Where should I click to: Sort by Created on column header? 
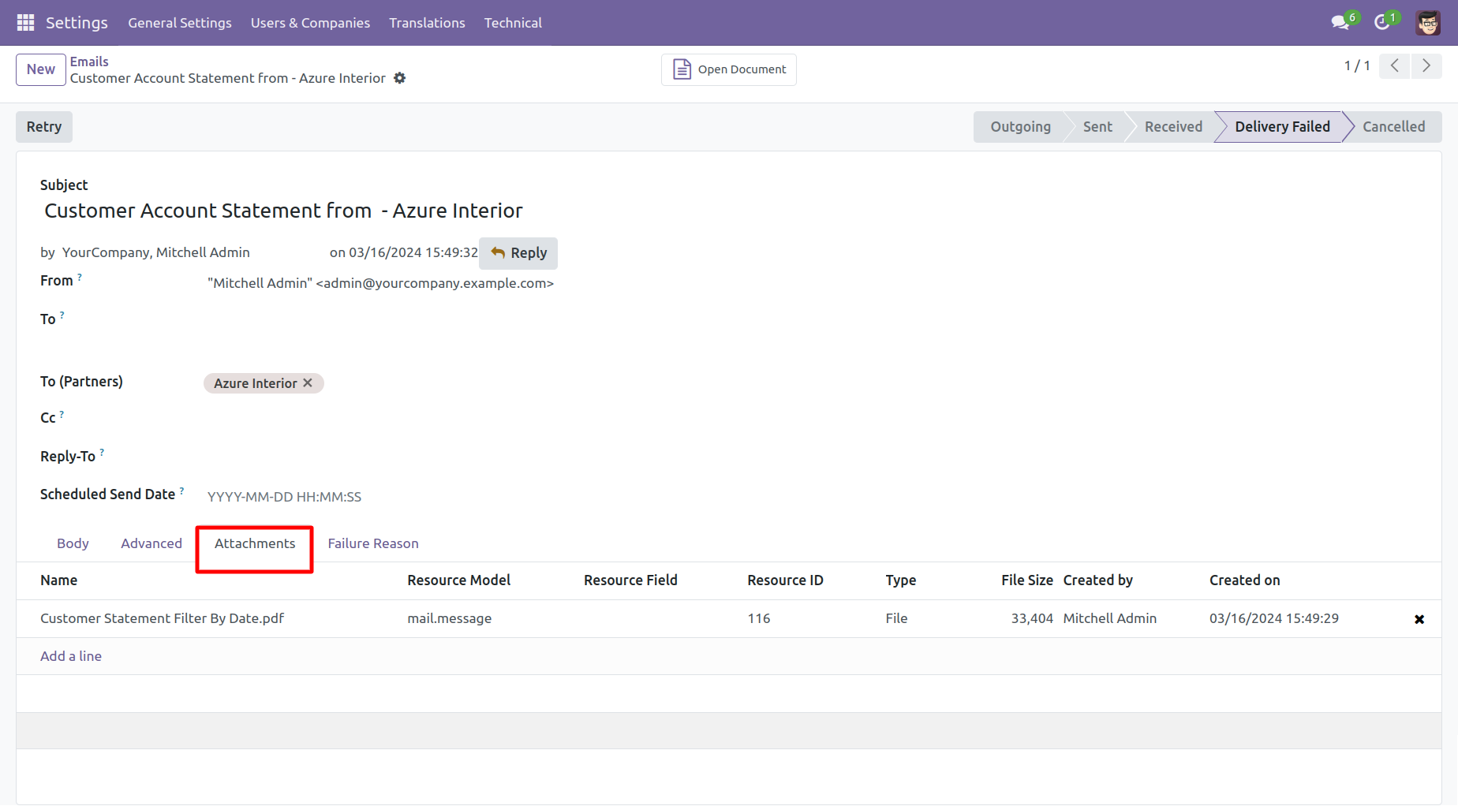coord(1244,580)
